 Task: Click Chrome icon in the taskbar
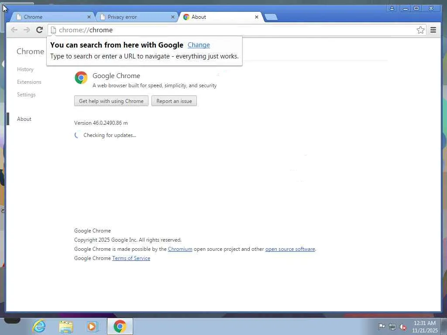coord(120,326)
